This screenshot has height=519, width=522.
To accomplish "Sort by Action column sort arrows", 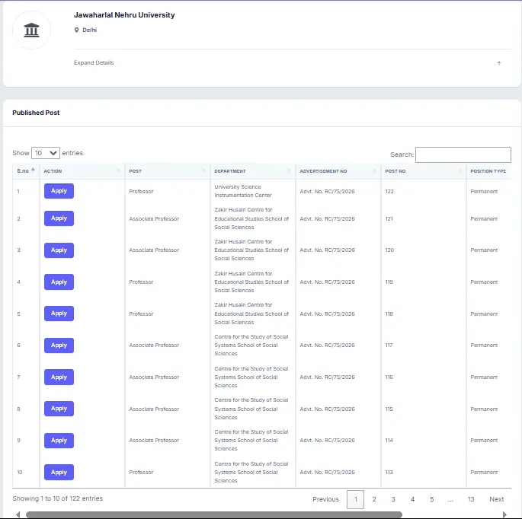I will [118, 171].
